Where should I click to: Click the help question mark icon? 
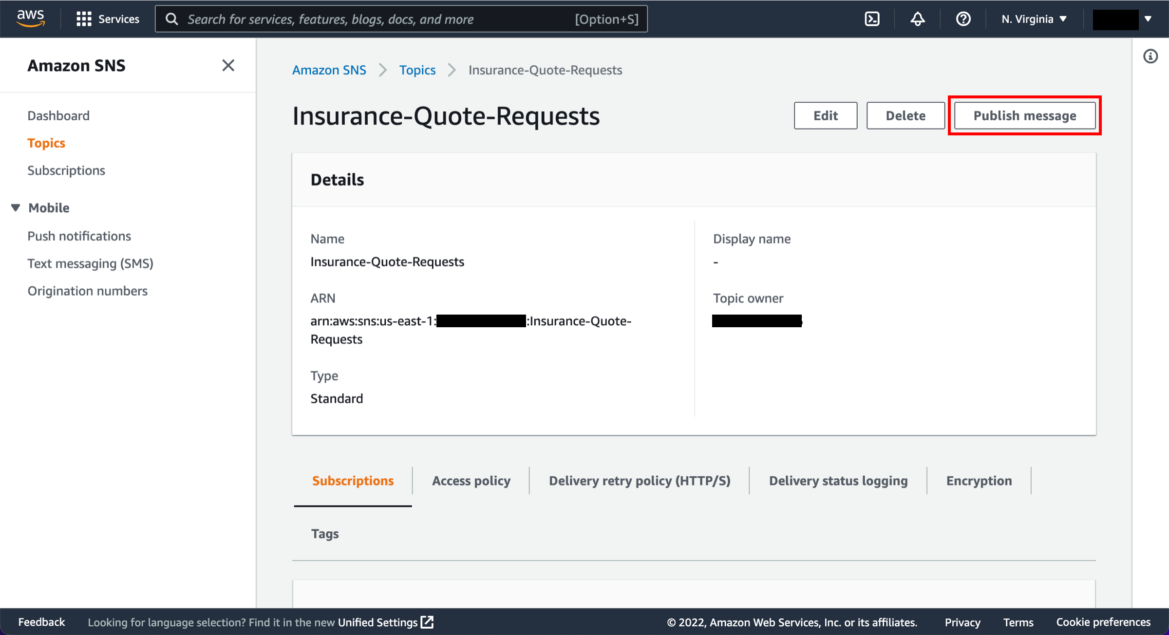pyautogui.click(x=962, y=19)
